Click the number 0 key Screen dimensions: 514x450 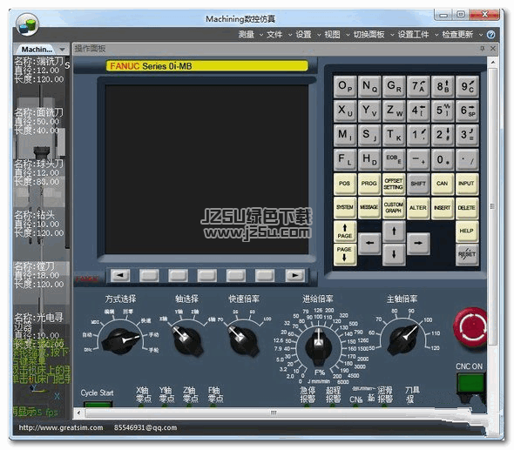click(443, 160)
